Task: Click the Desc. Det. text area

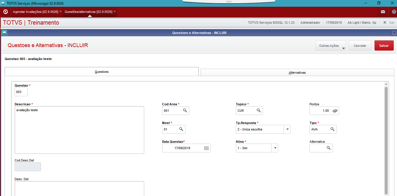Action: pyautogui.click(x=79, y=188)
